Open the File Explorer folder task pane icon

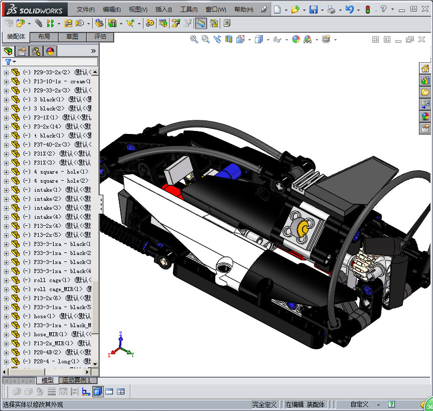click(425, 92)
